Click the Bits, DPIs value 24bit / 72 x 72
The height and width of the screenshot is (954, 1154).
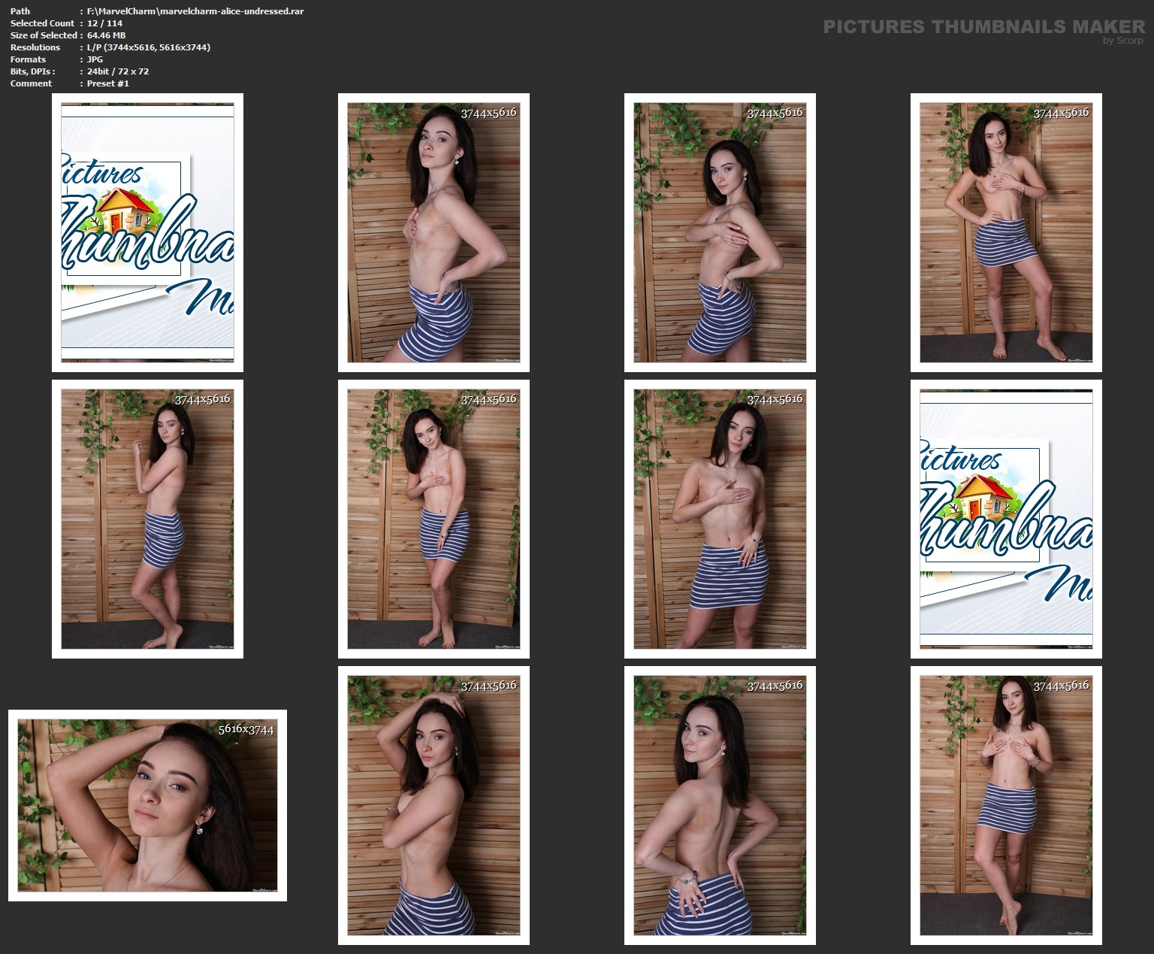(x=117, y=71)
